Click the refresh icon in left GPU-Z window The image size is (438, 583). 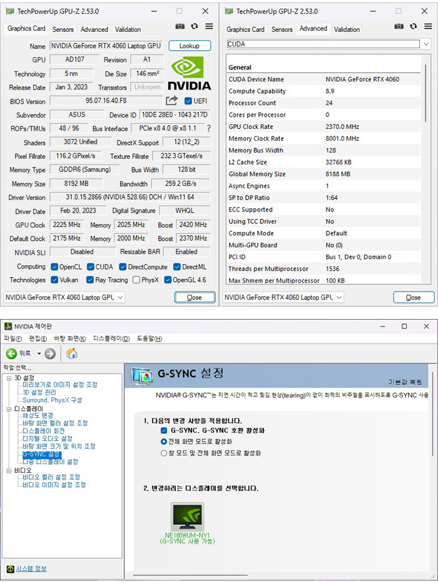(x=194, y=26)
